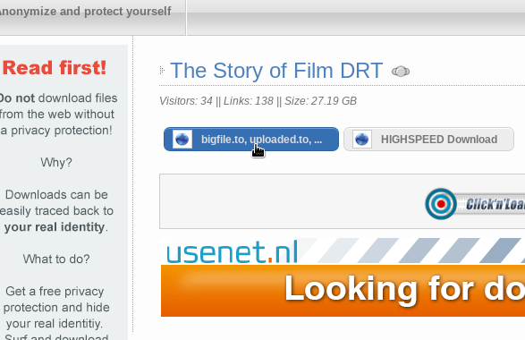The image size is (525, 340).
Task: Click the bold "your real identity" text
Action: [55, 227]
